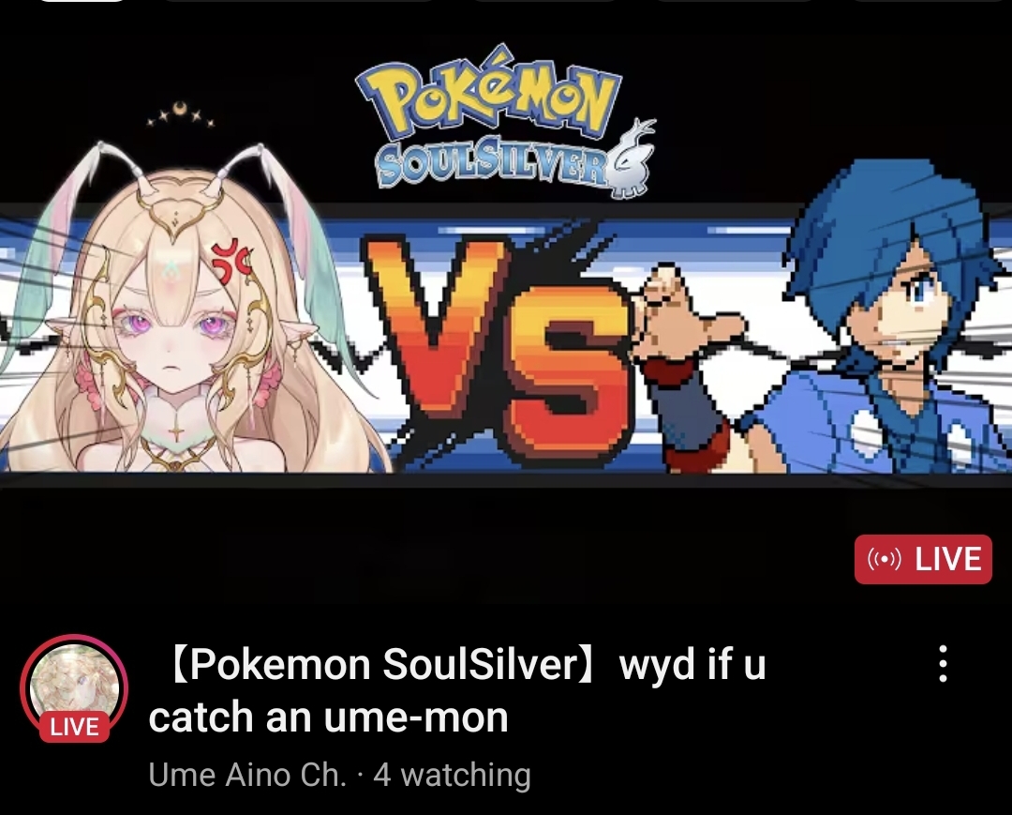Tap the bracketed Pokemon SoulSilver title text
Screen dimensions: 1012x815
click(382, 664)
